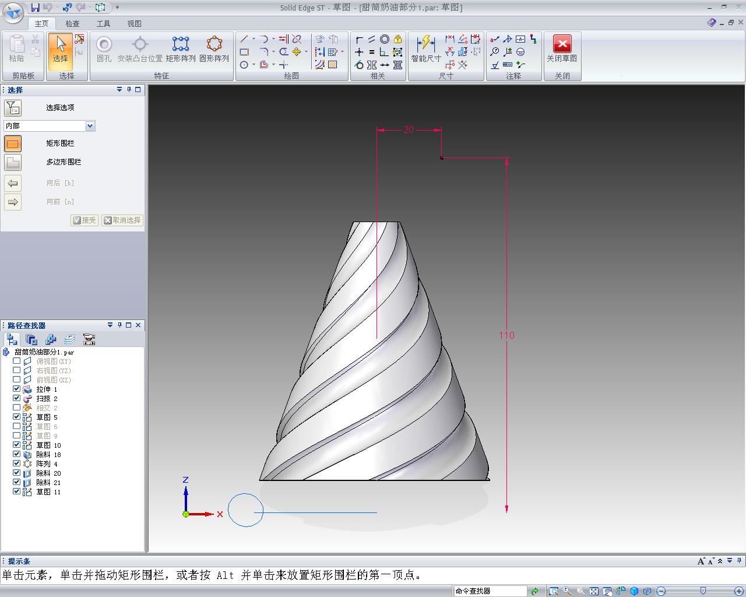Expand the Circle tool dropdown arrow
The height and width of the screenshot is (597, 746).
254,65
